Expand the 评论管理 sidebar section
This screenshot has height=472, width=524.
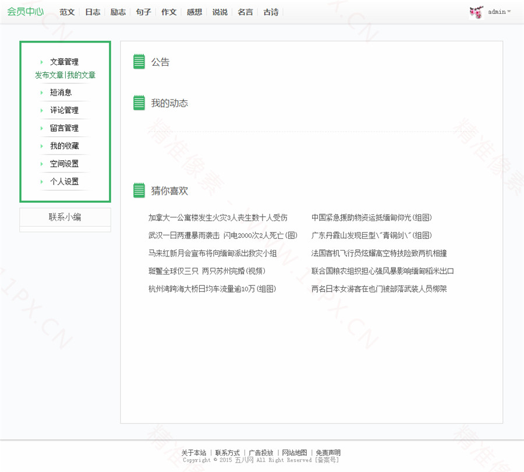coord(64,110)
